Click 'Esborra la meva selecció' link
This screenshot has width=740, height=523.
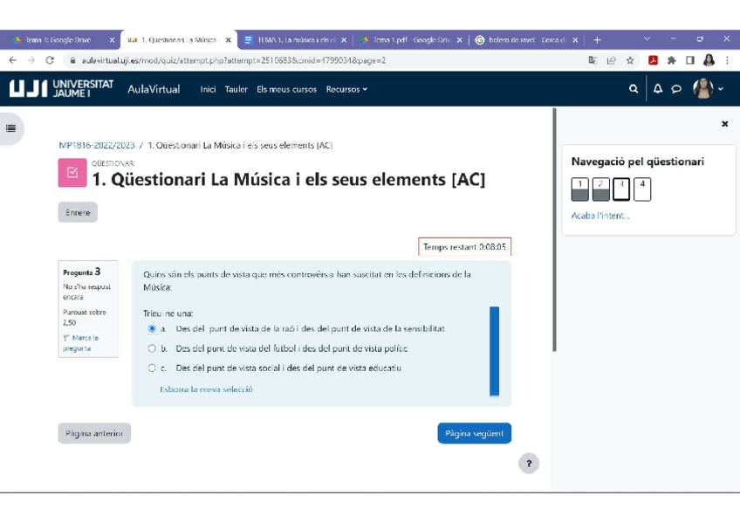pos(206,389)
